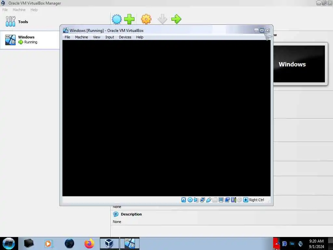Click the CPU virtualization V status icon
The height and width of the screenshot is (250, 333).
tap(233, 200)
